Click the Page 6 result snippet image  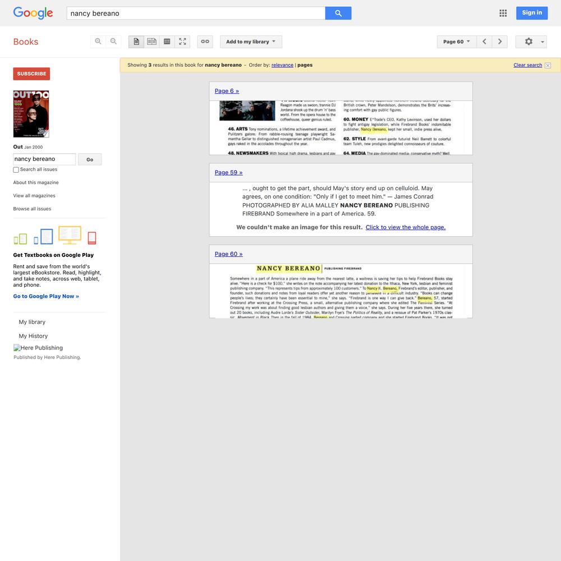(x=341, y=128)
